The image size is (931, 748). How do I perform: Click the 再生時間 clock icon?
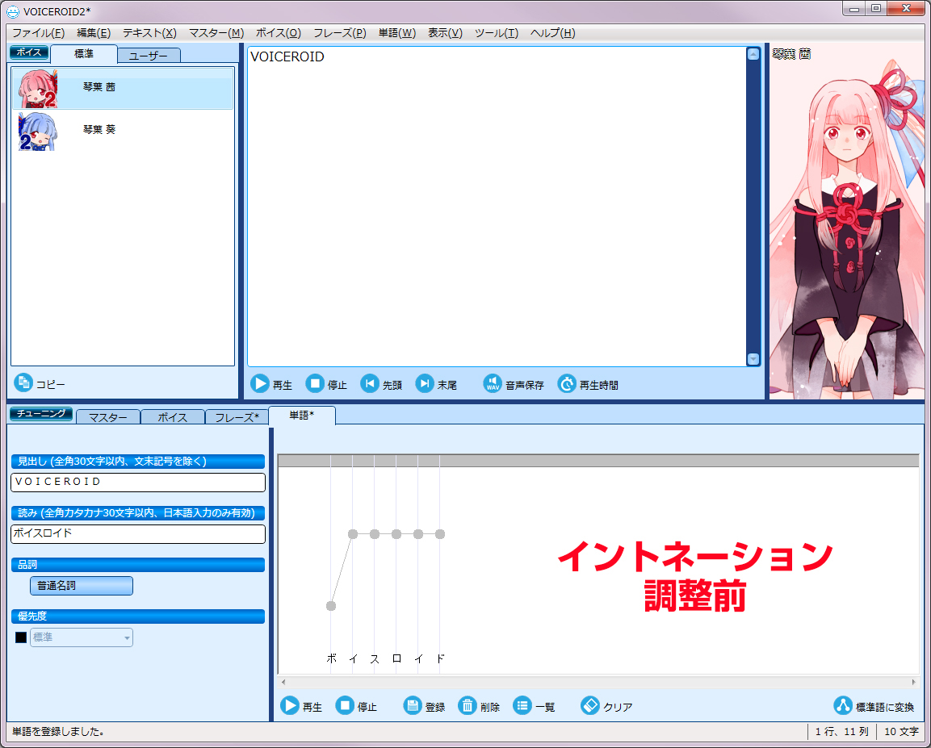tap(567, 384)
